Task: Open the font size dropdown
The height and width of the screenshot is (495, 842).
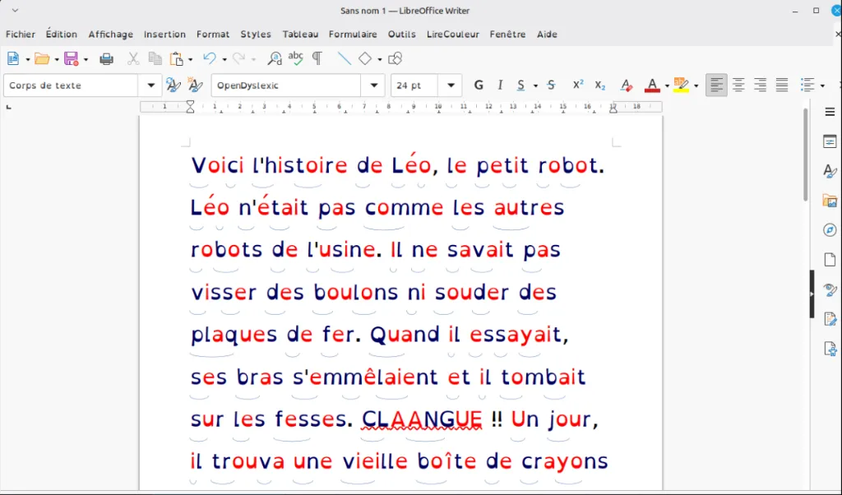Action: tap(451, 85)
